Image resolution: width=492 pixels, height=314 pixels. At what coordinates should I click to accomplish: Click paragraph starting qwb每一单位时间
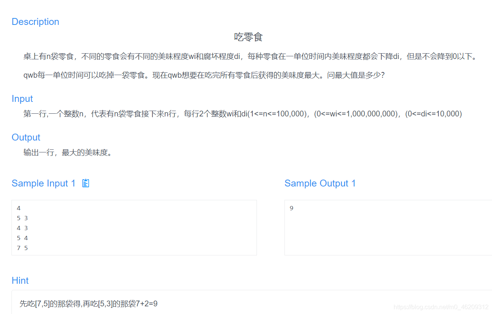[x=204, y=75]
